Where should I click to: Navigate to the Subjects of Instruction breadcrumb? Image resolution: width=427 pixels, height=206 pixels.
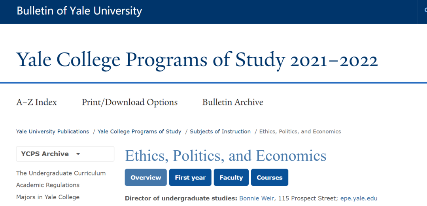click(x=220, y=131)
